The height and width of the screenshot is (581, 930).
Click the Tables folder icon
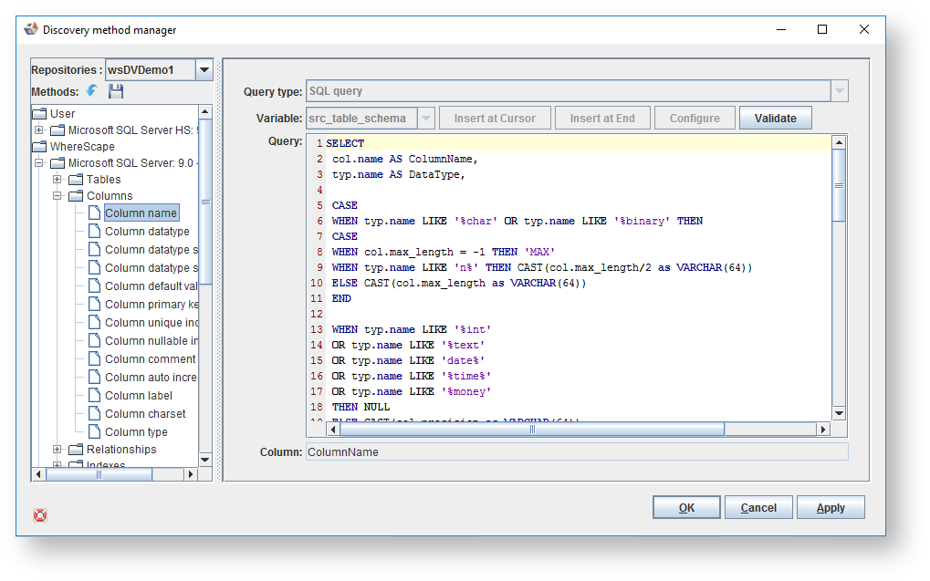tap(76, 180)
